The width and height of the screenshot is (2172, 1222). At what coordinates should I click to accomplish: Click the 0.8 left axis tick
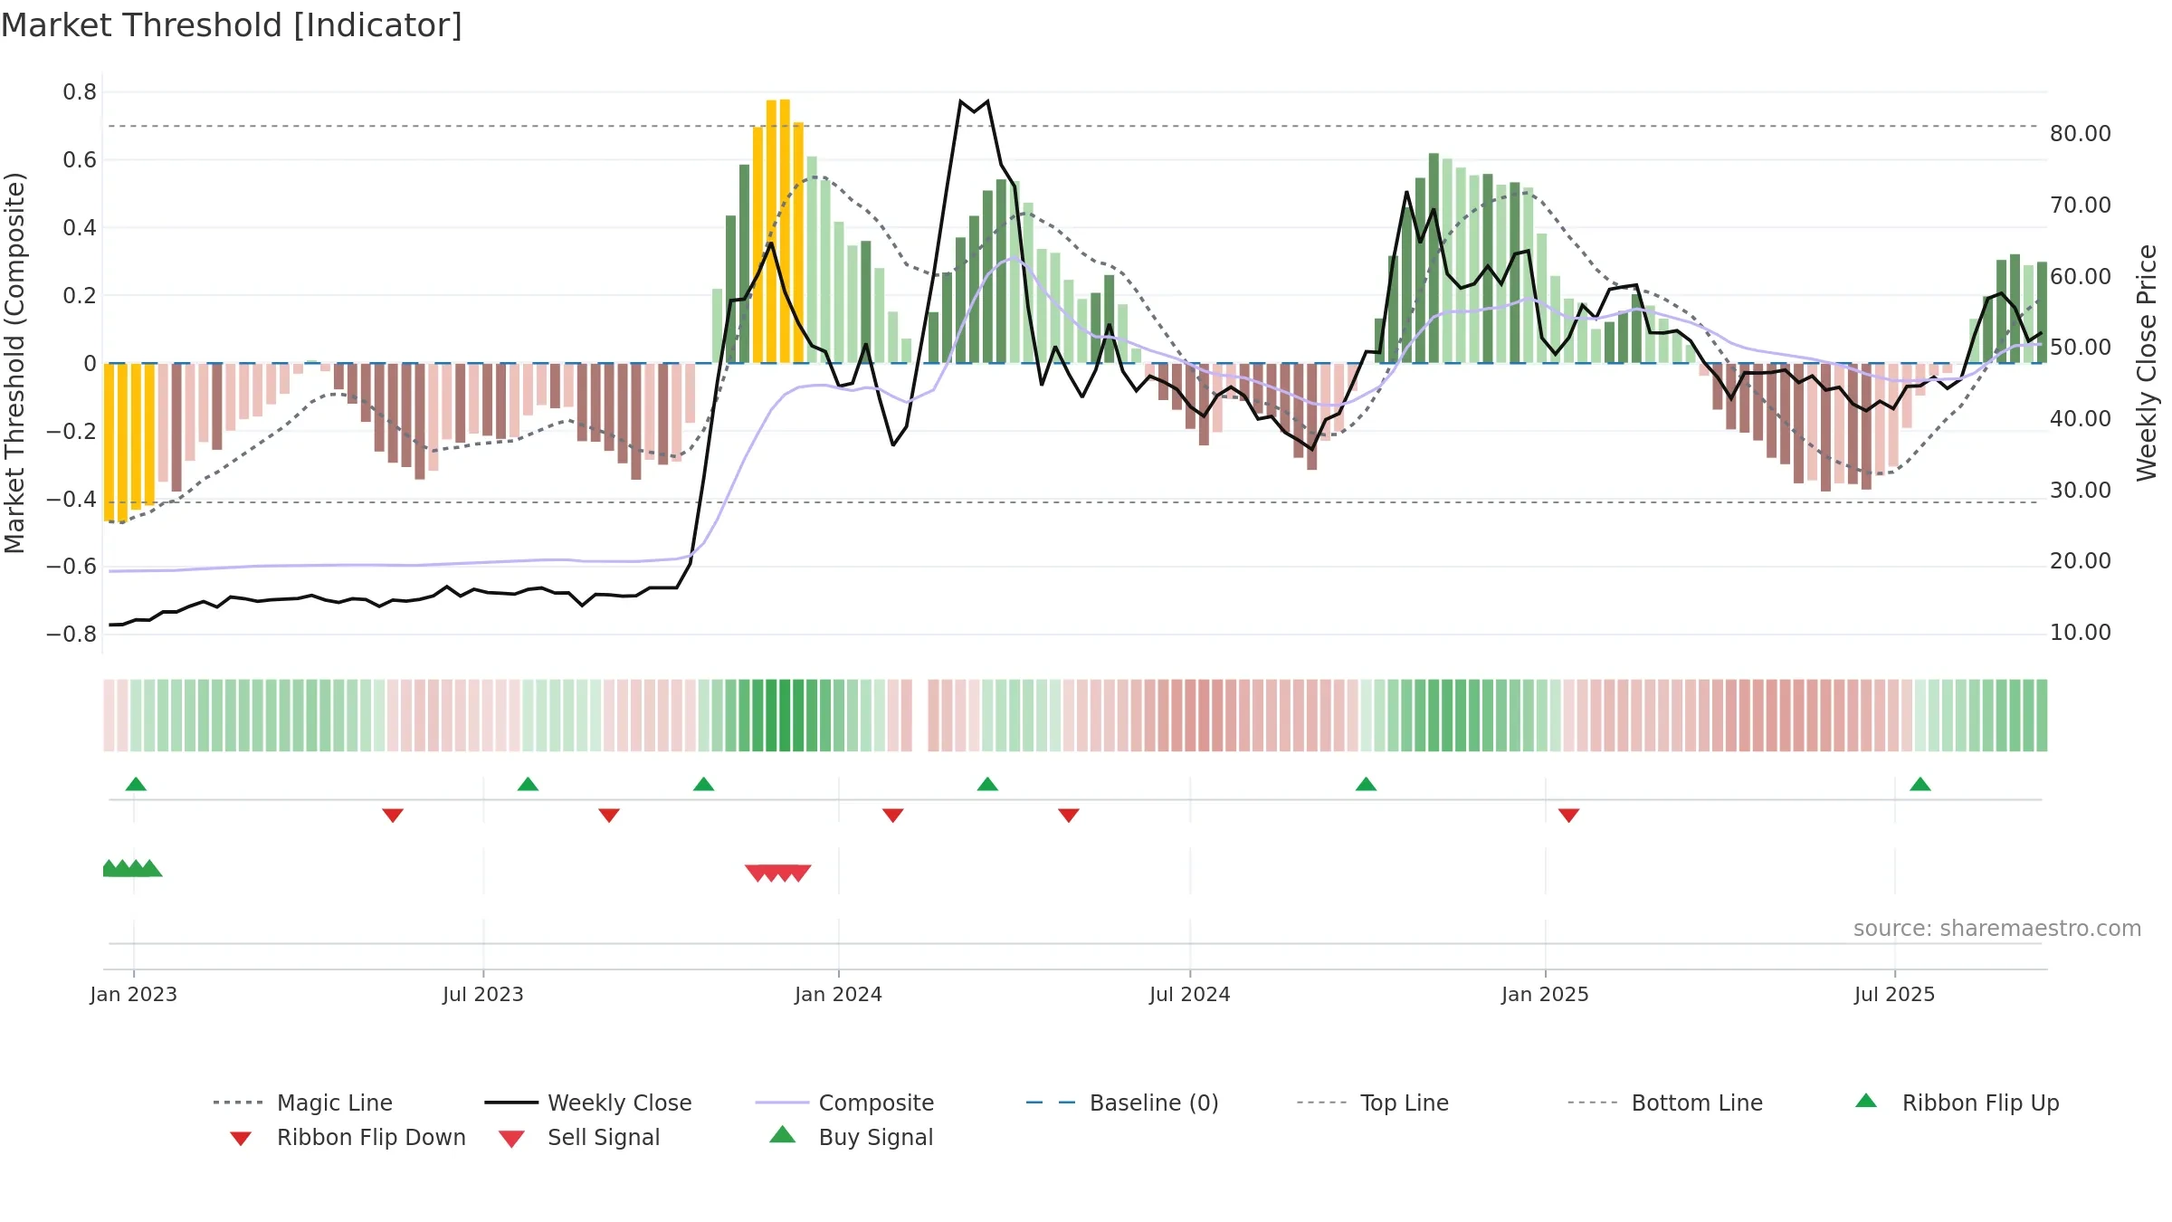coord(80,92)
